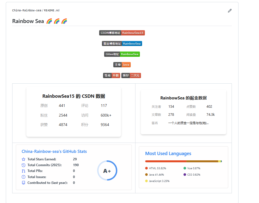Click the 爱好 二次元 badge
The height and width of the screenshot is (203, 259).
(x=131, y=76)
